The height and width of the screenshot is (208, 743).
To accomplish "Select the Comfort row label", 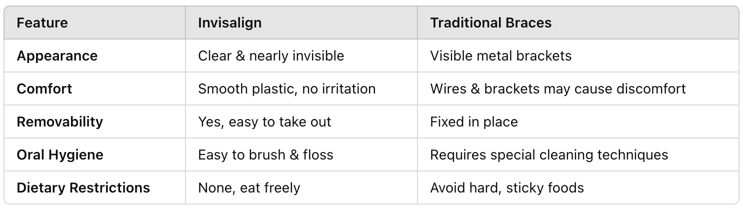I will tap(44, 88).
